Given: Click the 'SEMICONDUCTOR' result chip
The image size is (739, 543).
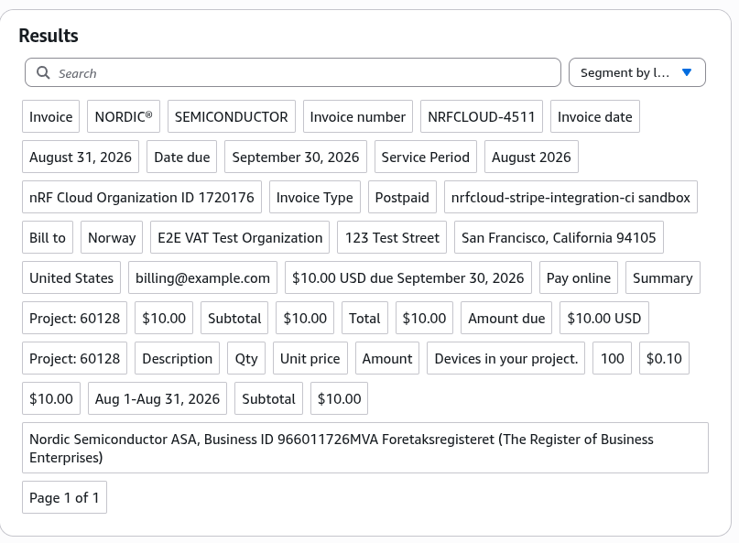Looking at the screenshot, I should [x=232, y=116].
